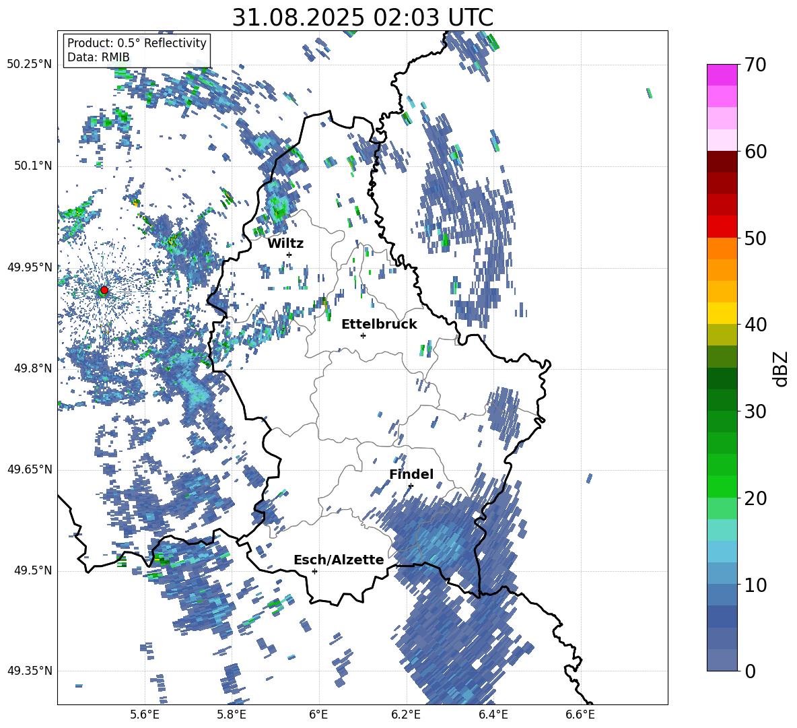The image size is (797, 728).
Task: Click the colorbar tick label 40
Action: [x=755, y=325]
